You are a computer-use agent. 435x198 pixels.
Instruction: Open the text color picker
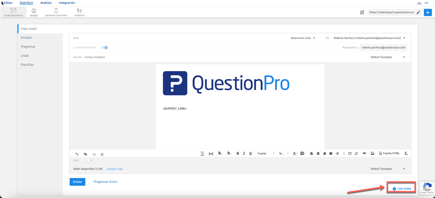[x=295, y=154]
